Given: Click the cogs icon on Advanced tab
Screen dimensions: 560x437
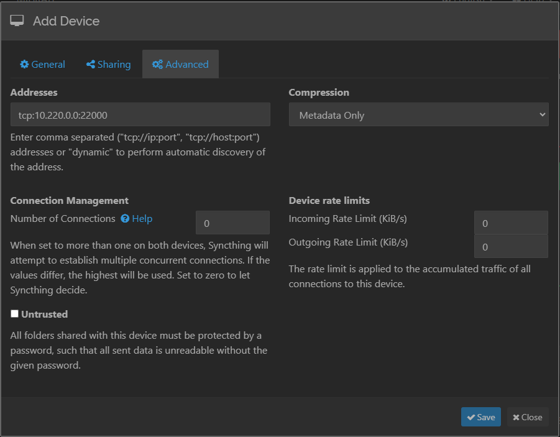Looking at the screenshot, I should pyautogui.click(x=157, y=65).
